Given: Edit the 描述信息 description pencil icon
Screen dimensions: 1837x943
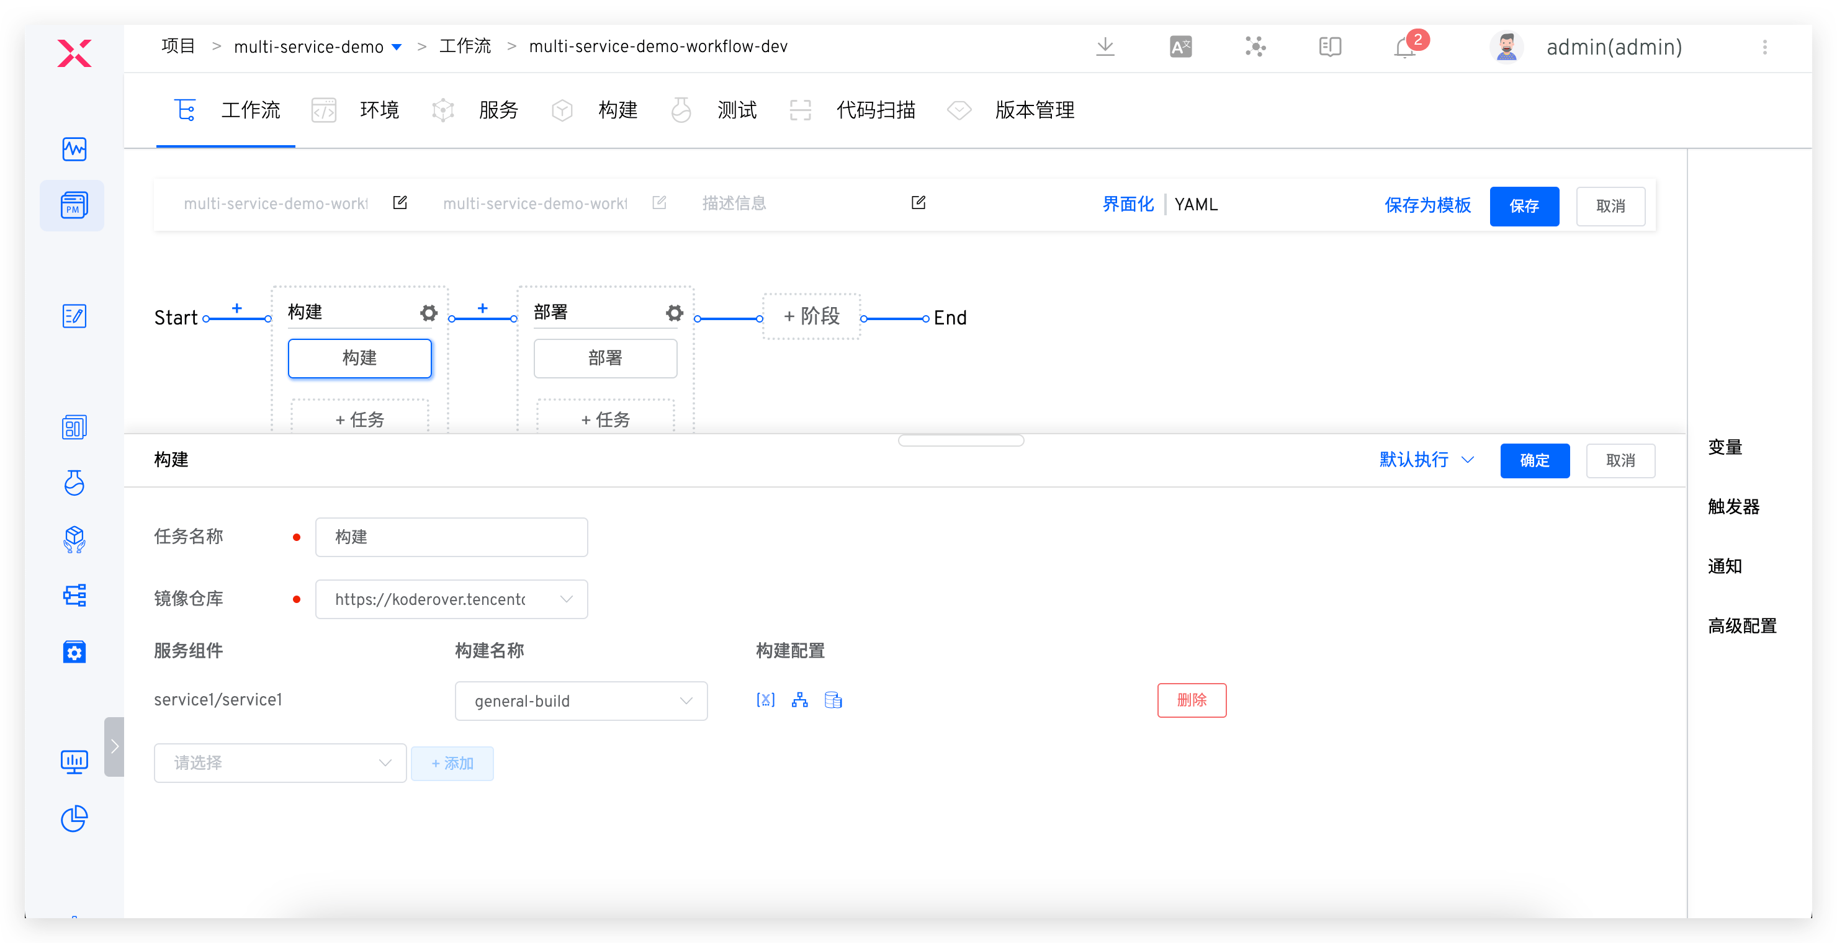Looking at the screenshot, I should [918, 203].
